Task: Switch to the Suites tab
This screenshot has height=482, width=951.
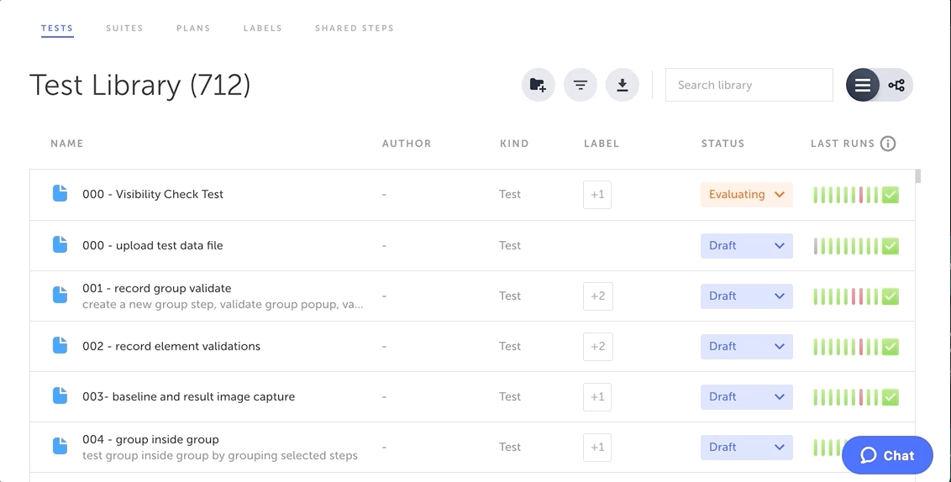Action: tap(124, 28)
